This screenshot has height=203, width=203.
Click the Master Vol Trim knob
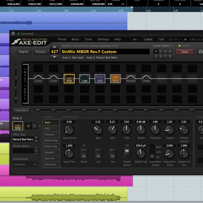point(184,153)
